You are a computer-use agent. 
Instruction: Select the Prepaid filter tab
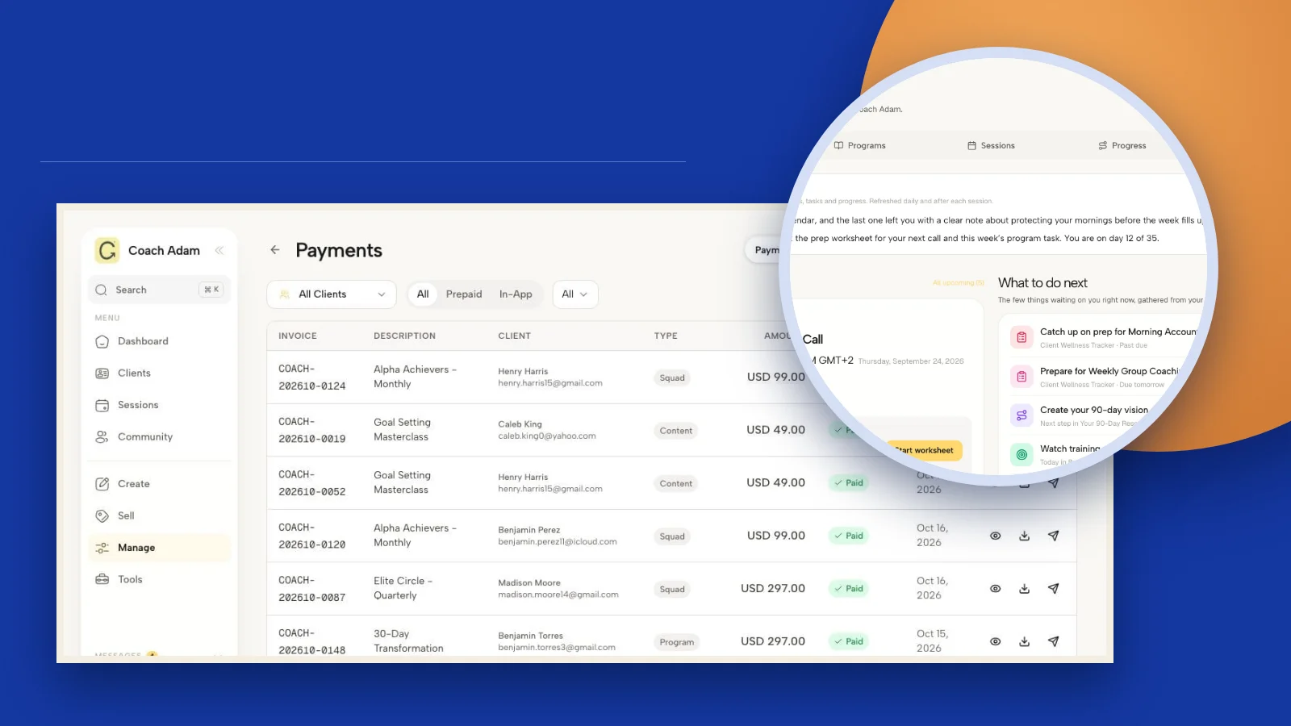pyautogui.click(x=464, y=294)
